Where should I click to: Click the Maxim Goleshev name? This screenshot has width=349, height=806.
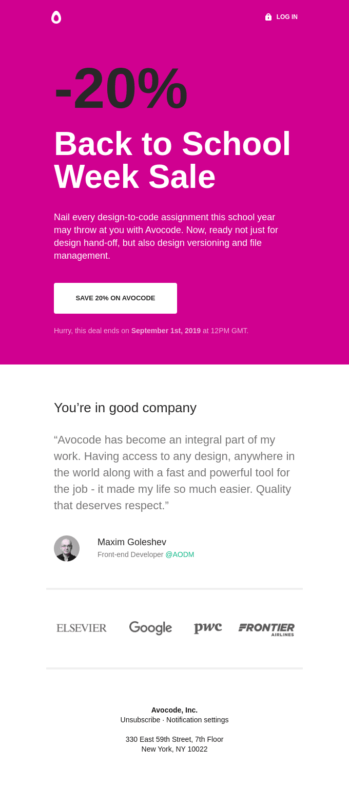point(132,542)
